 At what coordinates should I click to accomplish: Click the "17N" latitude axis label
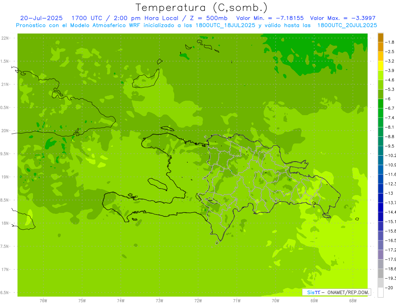click(5, 269)
